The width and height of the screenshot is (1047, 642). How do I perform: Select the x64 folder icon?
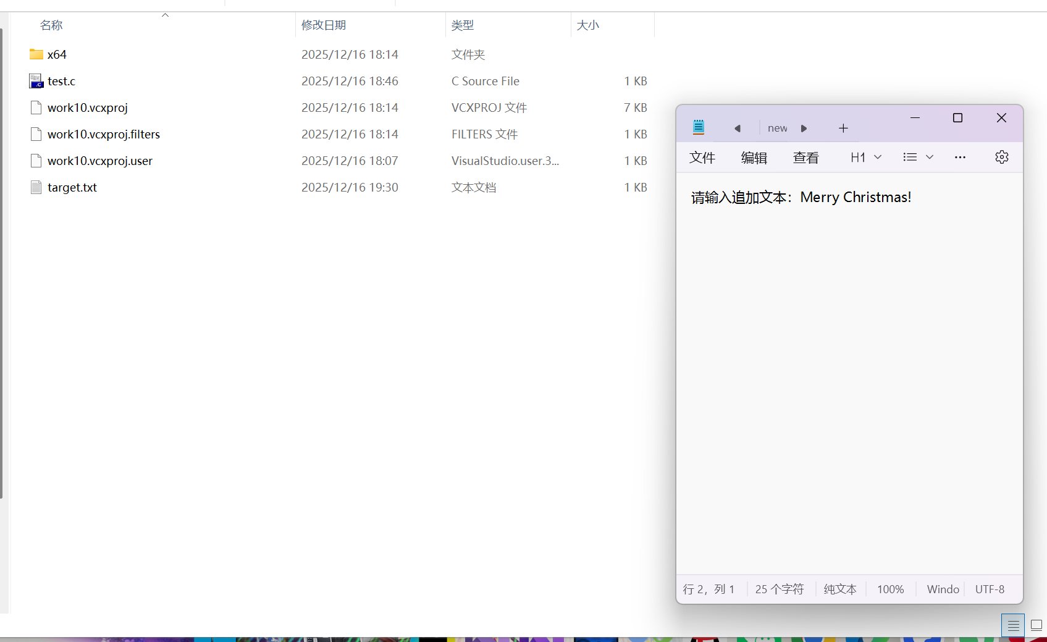(36, 54)
